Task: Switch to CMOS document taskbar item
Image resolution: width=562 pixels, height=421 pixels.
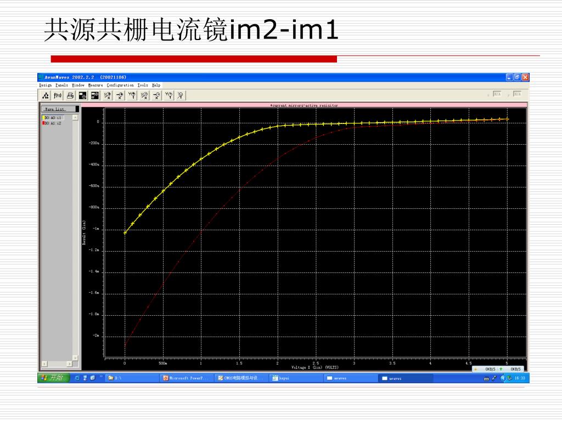Action: pos(241,378)
